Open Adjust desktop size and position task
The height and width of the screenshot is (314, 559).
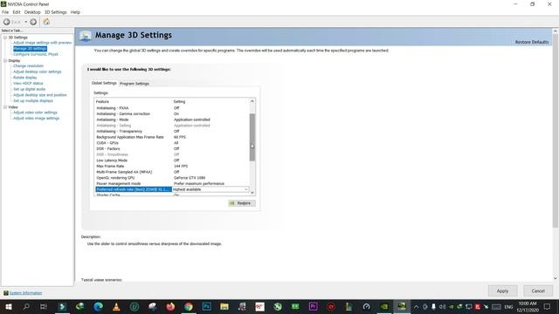pos(40,95)
